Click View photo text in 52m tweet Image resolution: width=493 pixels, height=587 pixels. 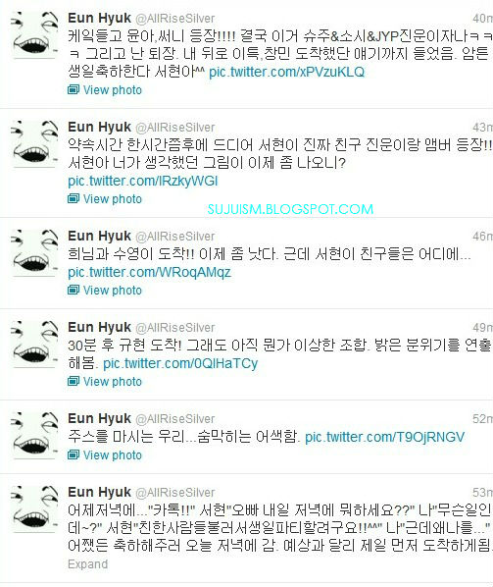[x=113, y=455]
